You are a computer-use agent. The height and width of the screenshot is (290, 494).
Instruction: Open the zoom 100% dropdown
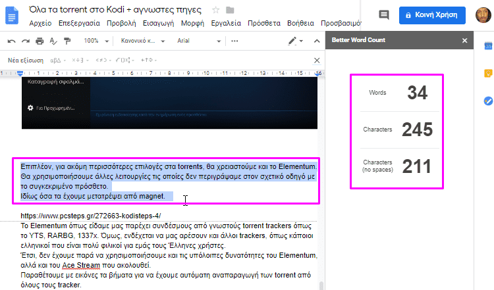point(96,41)
